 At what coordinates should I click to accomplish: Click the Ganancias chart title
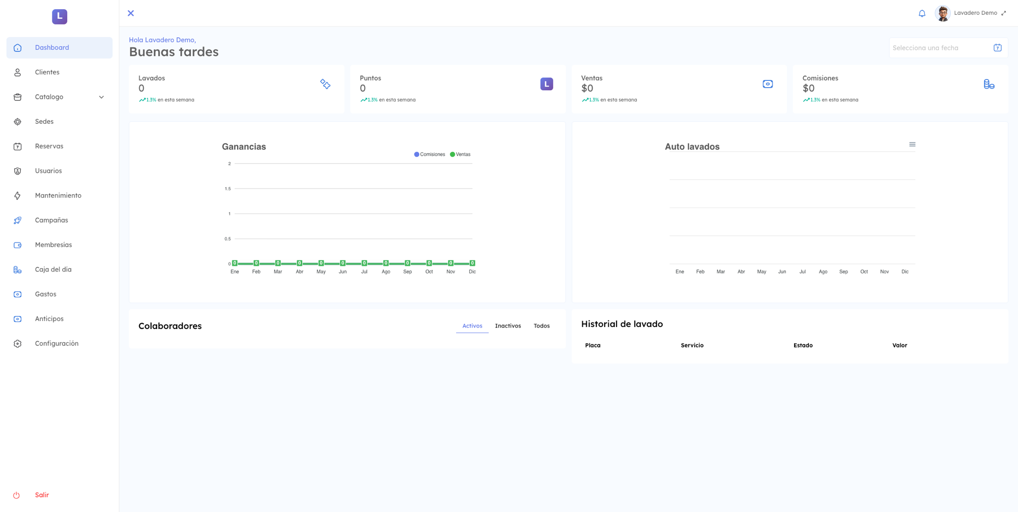click(x=244, y=147)
